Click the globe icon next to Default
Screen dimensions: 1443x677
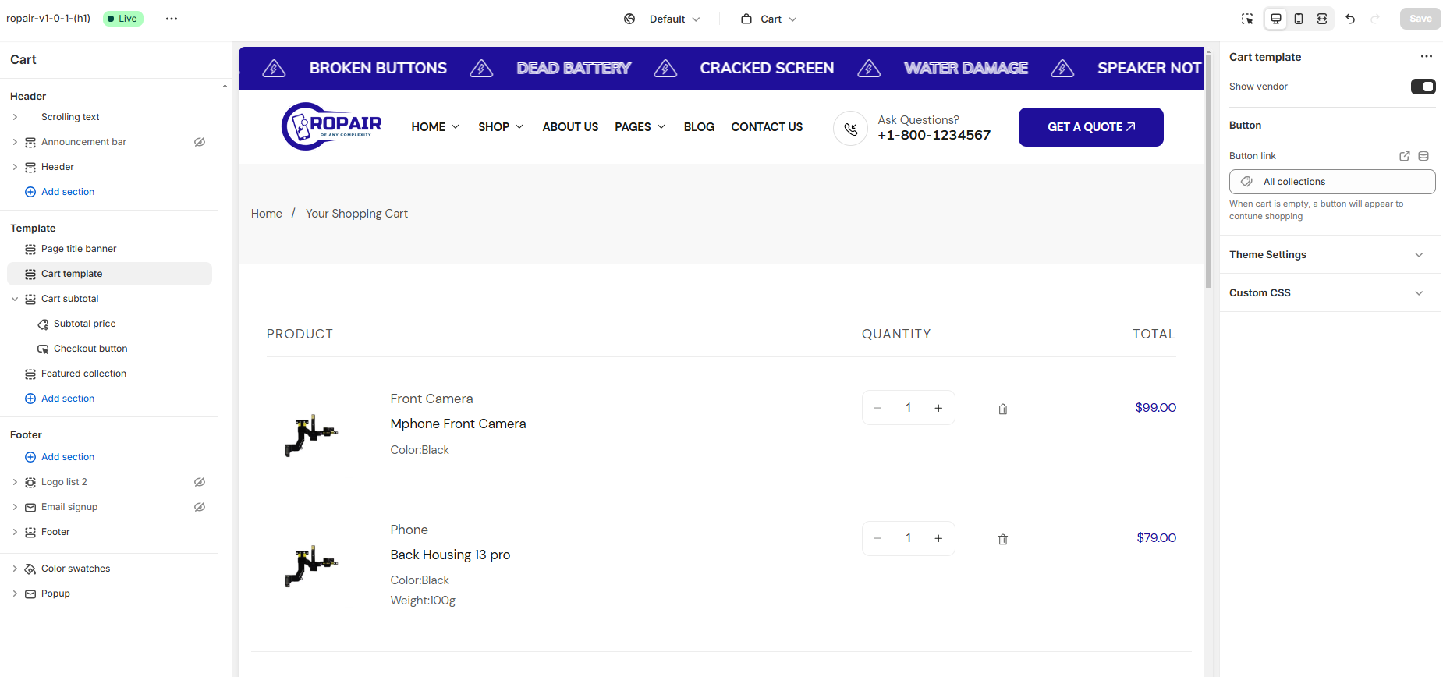click(x=629, y=19)
